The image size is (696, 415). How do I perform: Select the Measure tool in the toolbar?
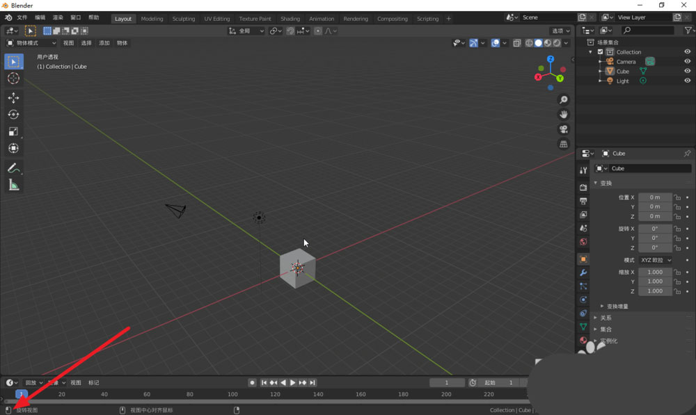pos(13,184)
